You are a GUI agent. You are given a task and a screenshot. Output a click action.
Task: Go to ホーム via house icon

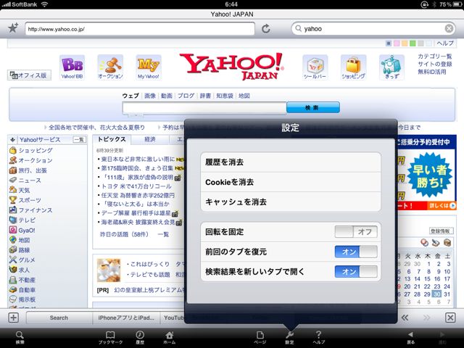170,337
